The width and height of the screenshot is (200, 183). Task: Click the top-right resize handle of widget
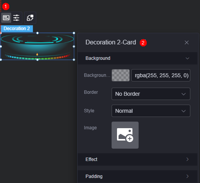point(74,33)
